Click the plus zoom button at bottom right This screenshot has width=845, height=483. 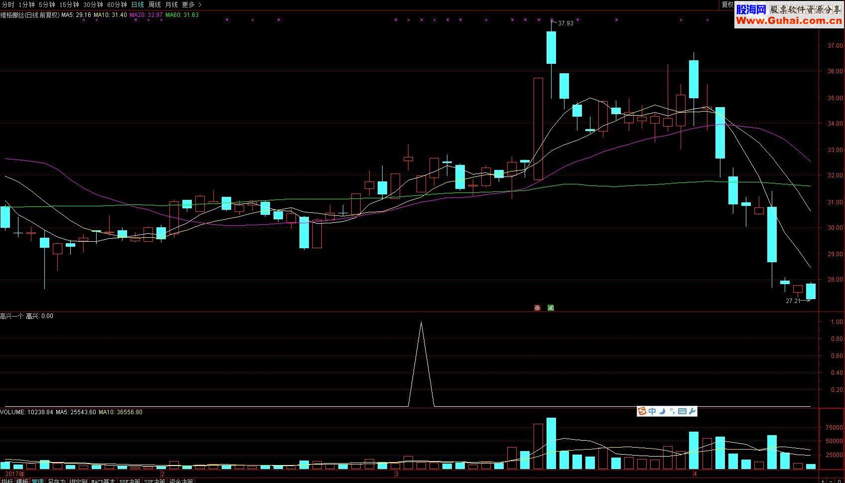point(823,481)
